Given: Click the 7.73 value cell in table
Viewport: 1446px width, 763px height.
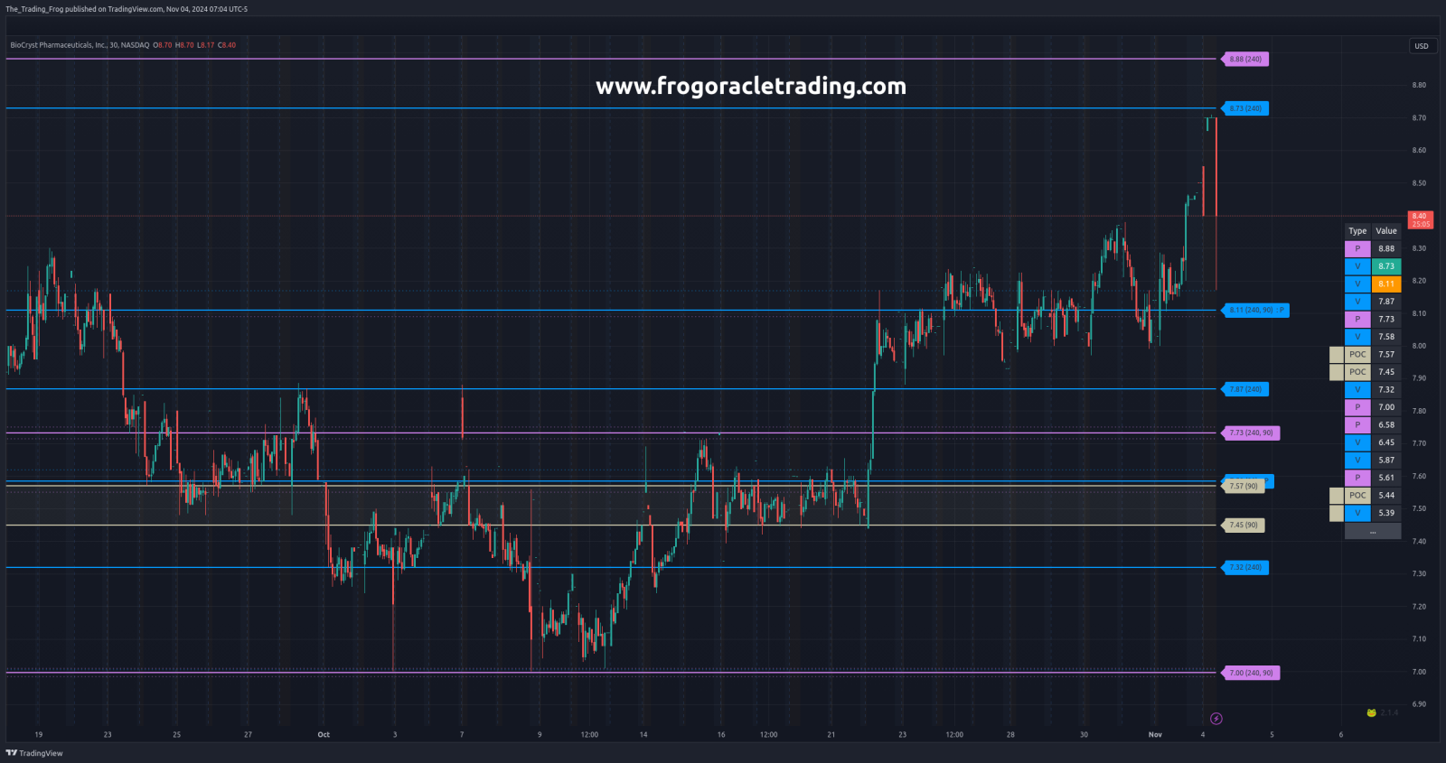Looking at the screenshot, I should pos(1386,320).
